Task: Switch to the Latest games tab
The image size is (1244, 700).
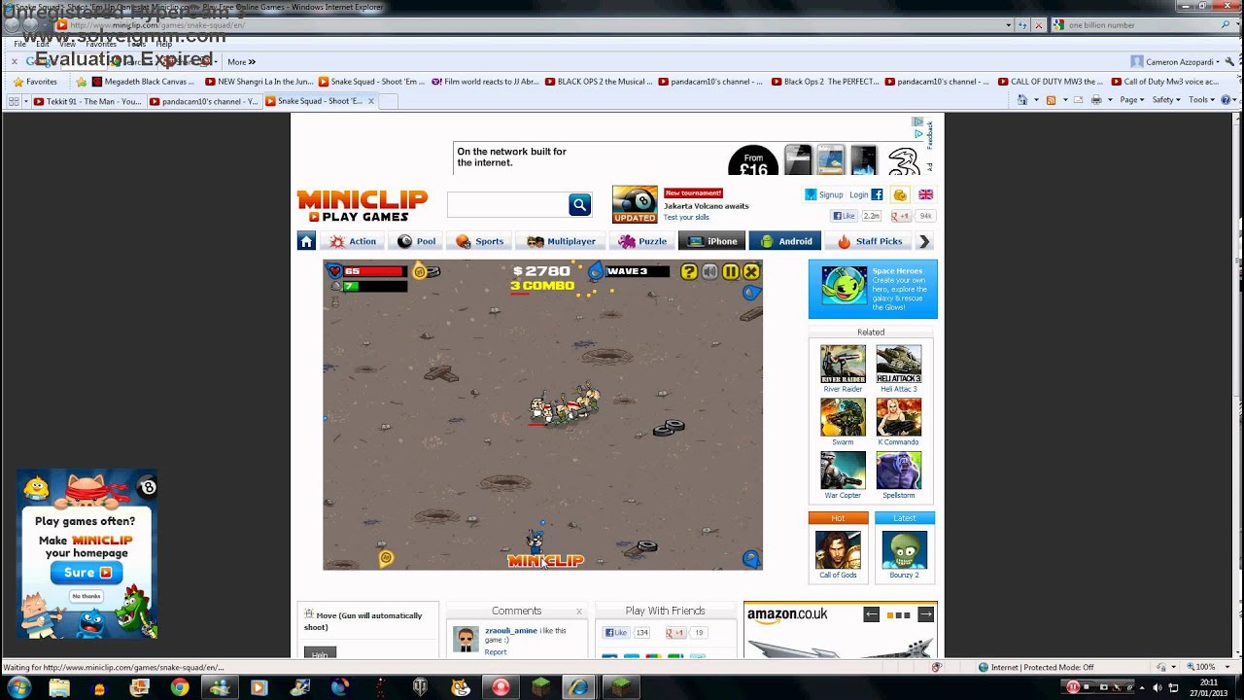Action: click(905, 518)
